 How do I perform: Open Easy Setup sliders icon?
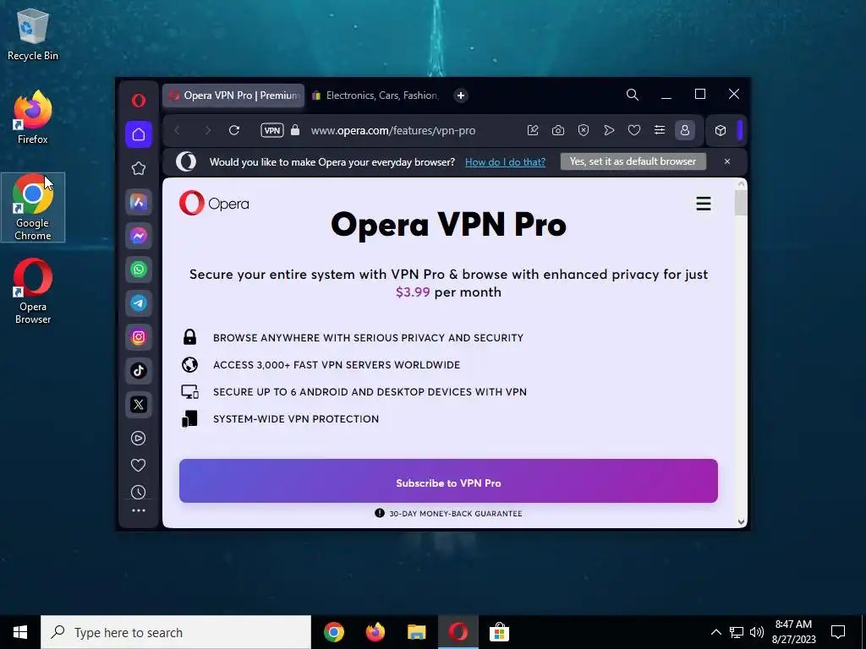660,130
